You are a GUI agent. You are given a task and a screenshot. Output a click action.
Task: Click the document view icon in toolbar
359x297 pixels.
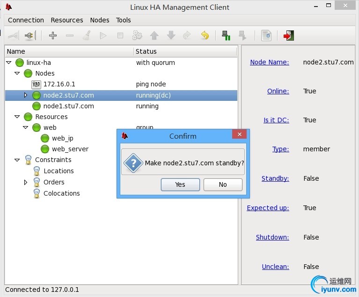pyautogui.click(x=266, y=35)
